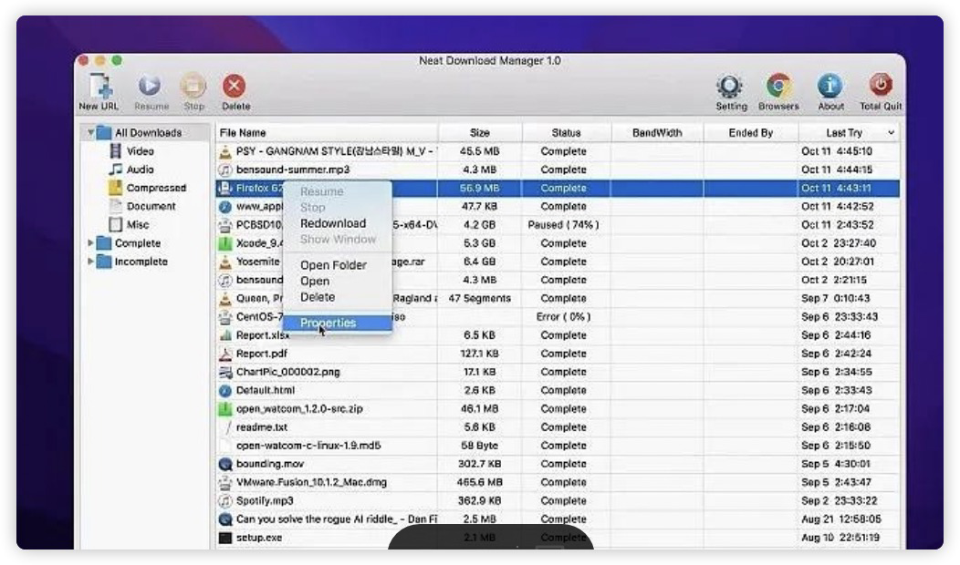Click the 465.6 MB size cell
The image size is (960, 565).
479,482
